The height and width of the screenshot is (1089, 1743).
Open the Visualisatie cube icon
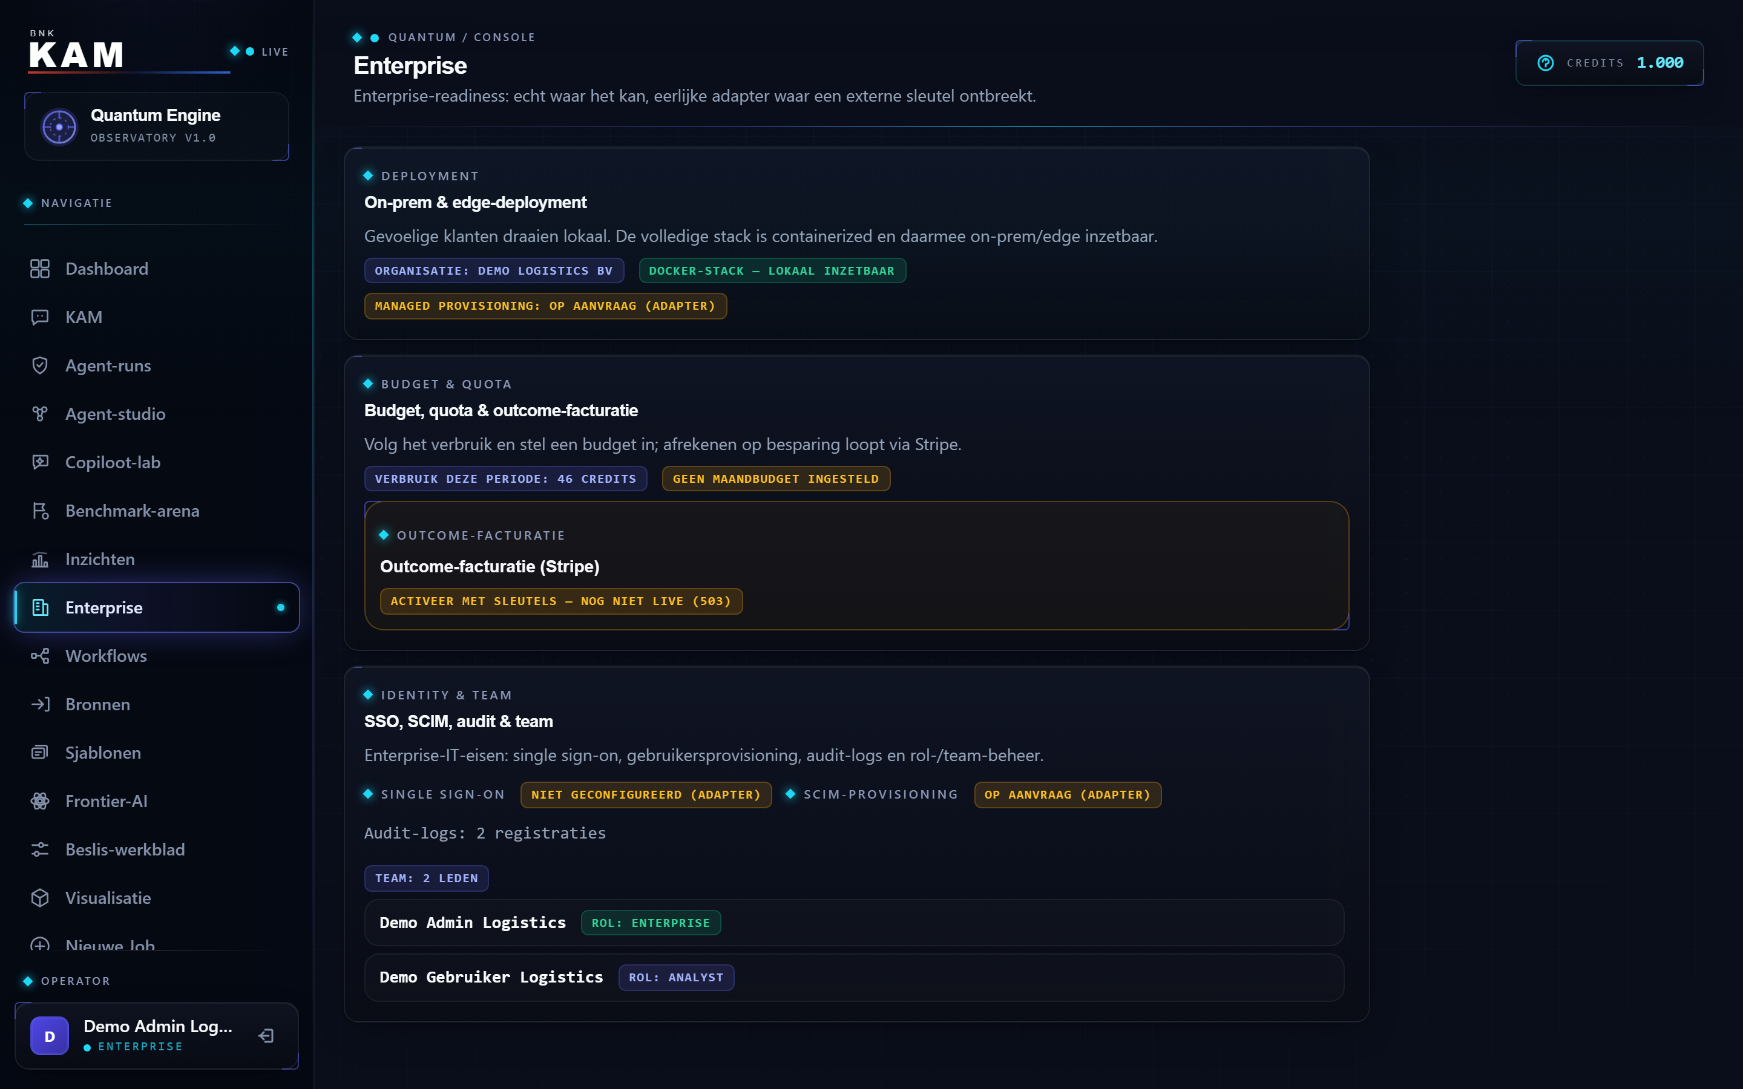[x=39, y=897]
